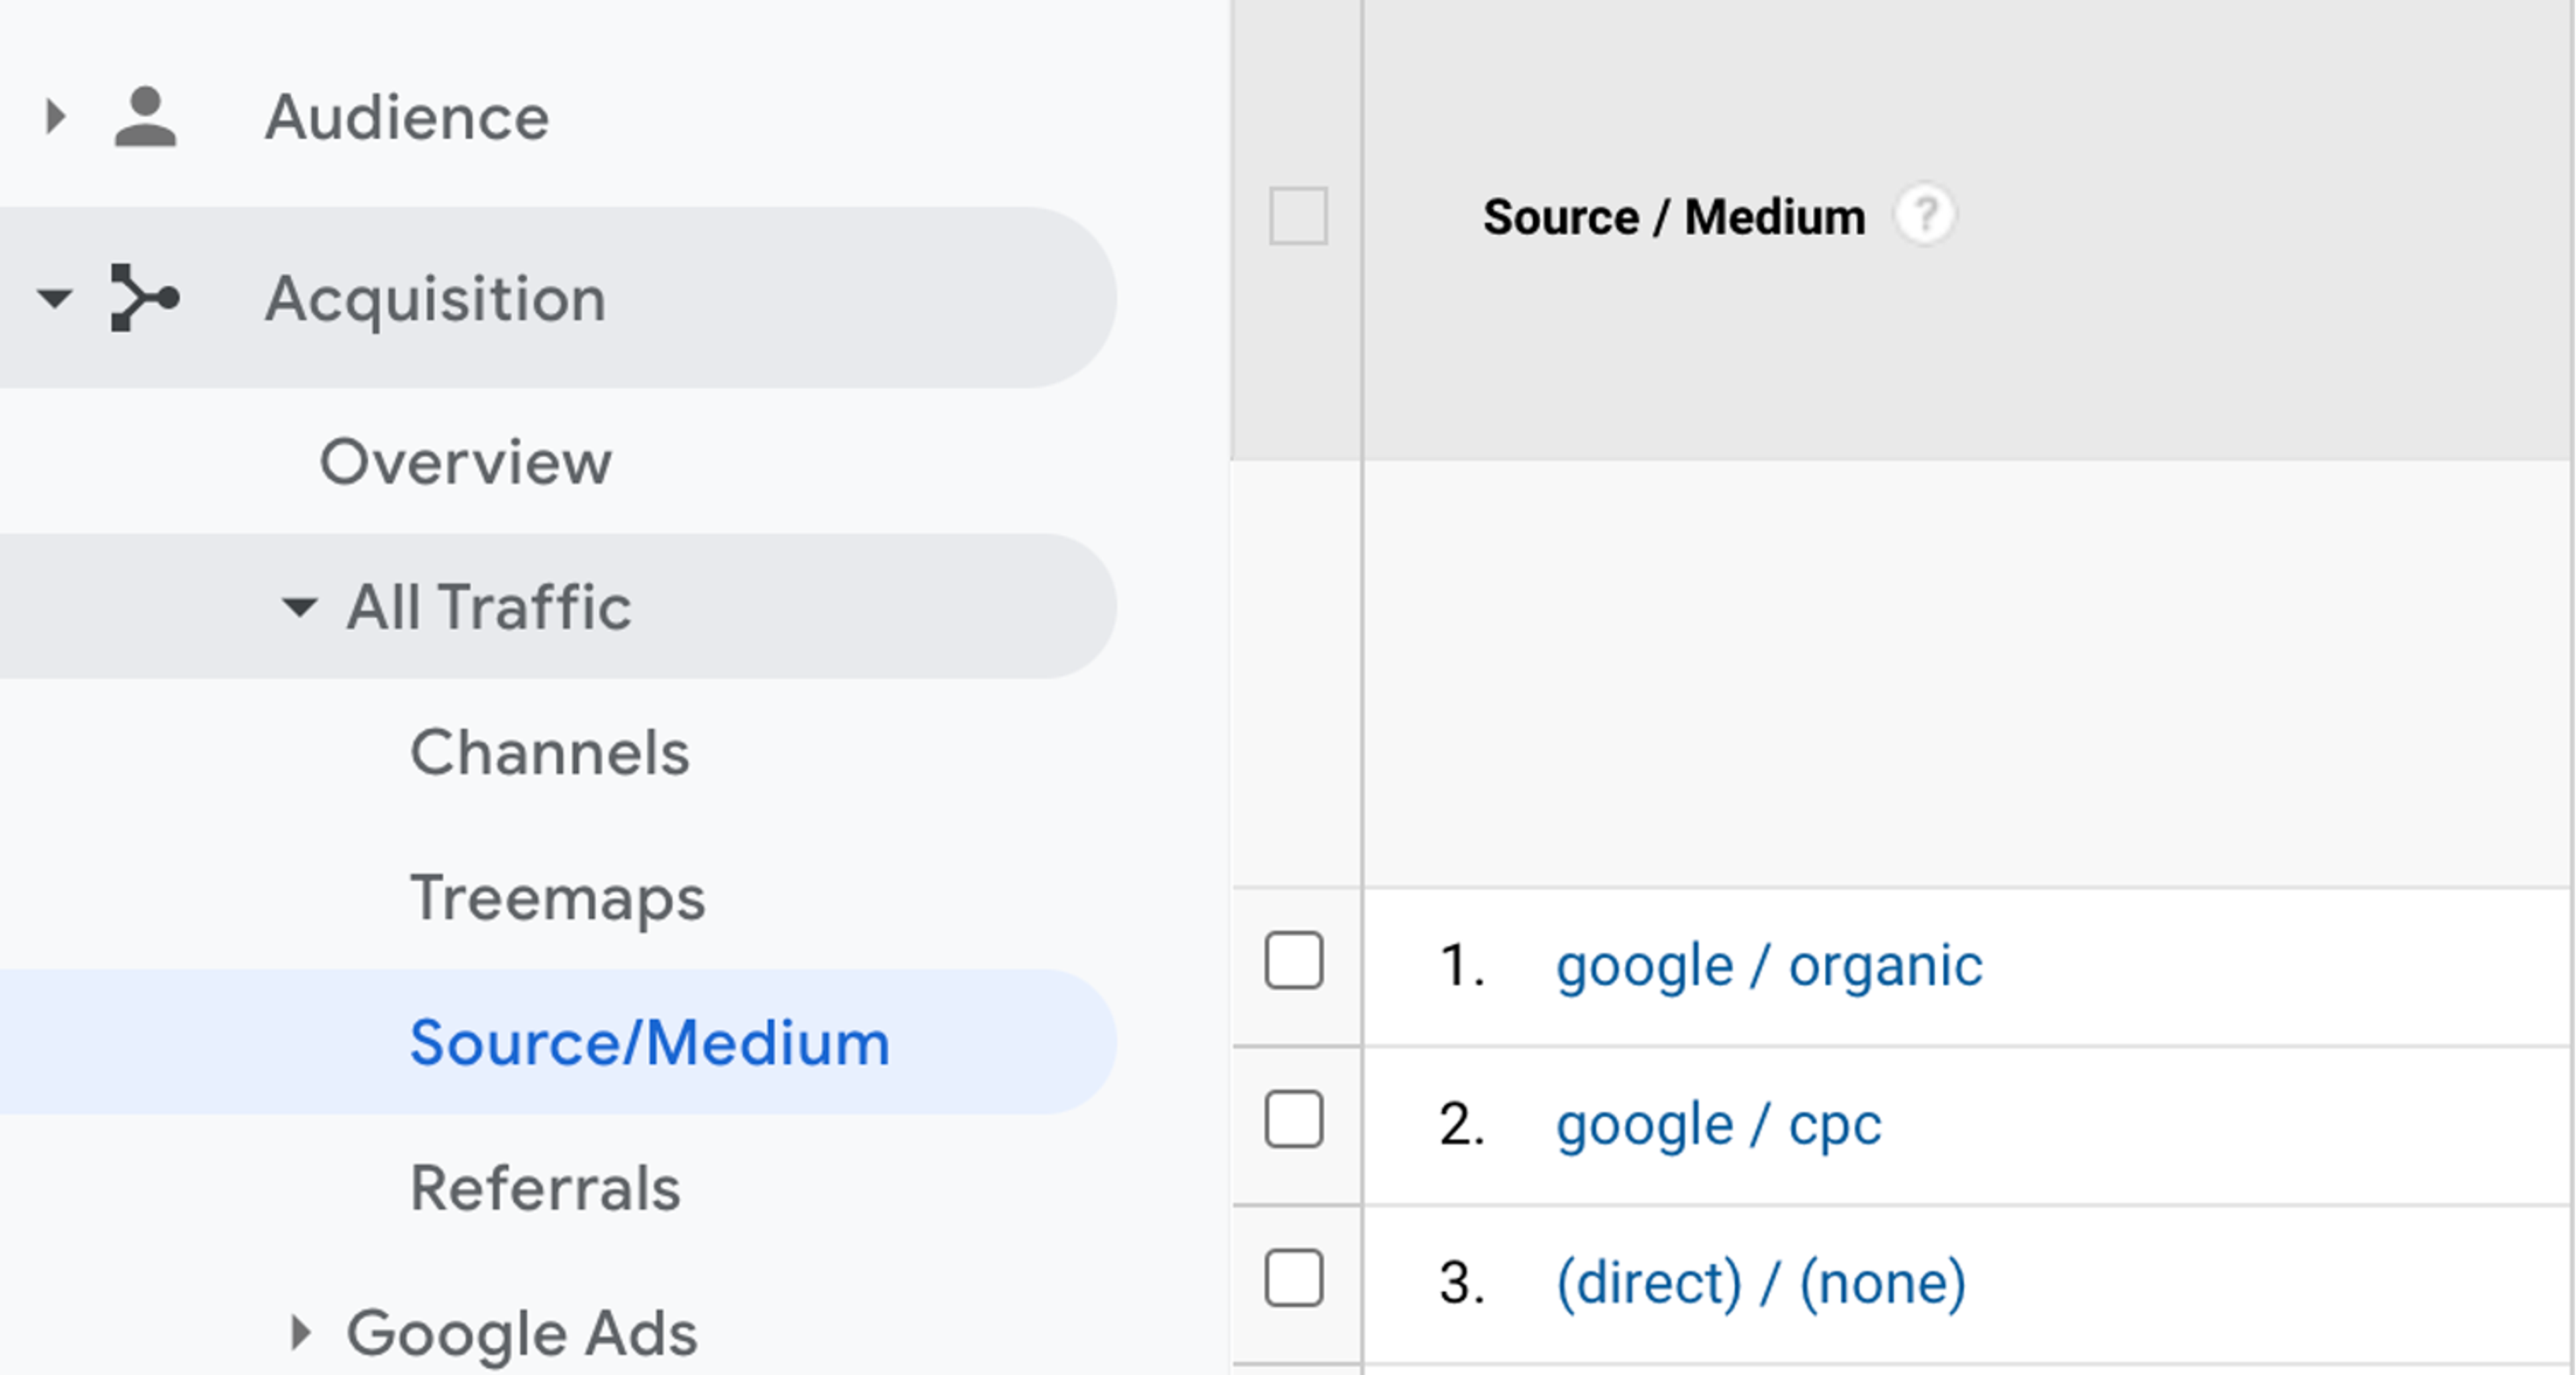Screen dimensions: 2576x1375
Task: Collapse the All Traffic subtree
Action: [x=300, y=608]
